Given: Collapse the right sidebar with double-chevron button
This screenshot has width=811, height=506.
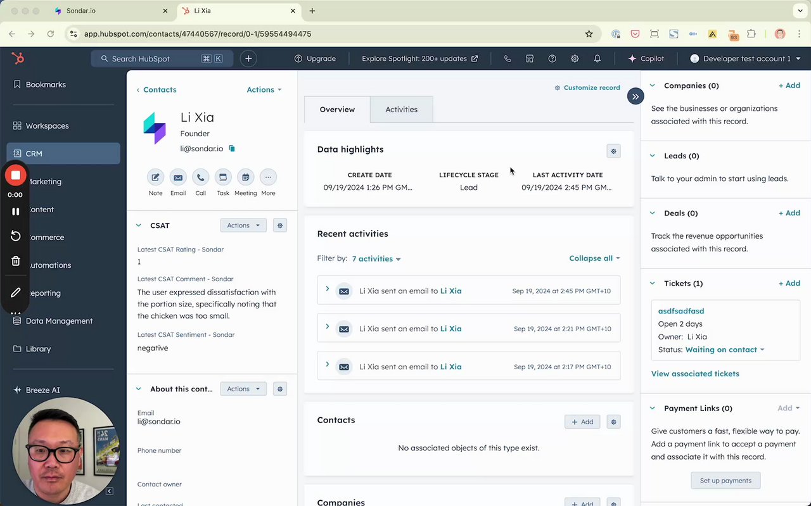Looking at the screenshot, I should click(635, 96).
